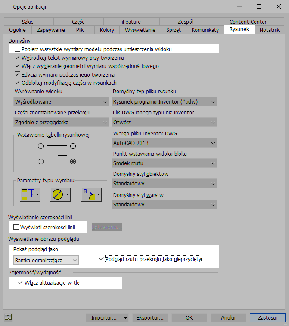Enable Wyświetl szerokości linii checkbox
Viewport: 289px width, 326px height.
tap(16, 227)
